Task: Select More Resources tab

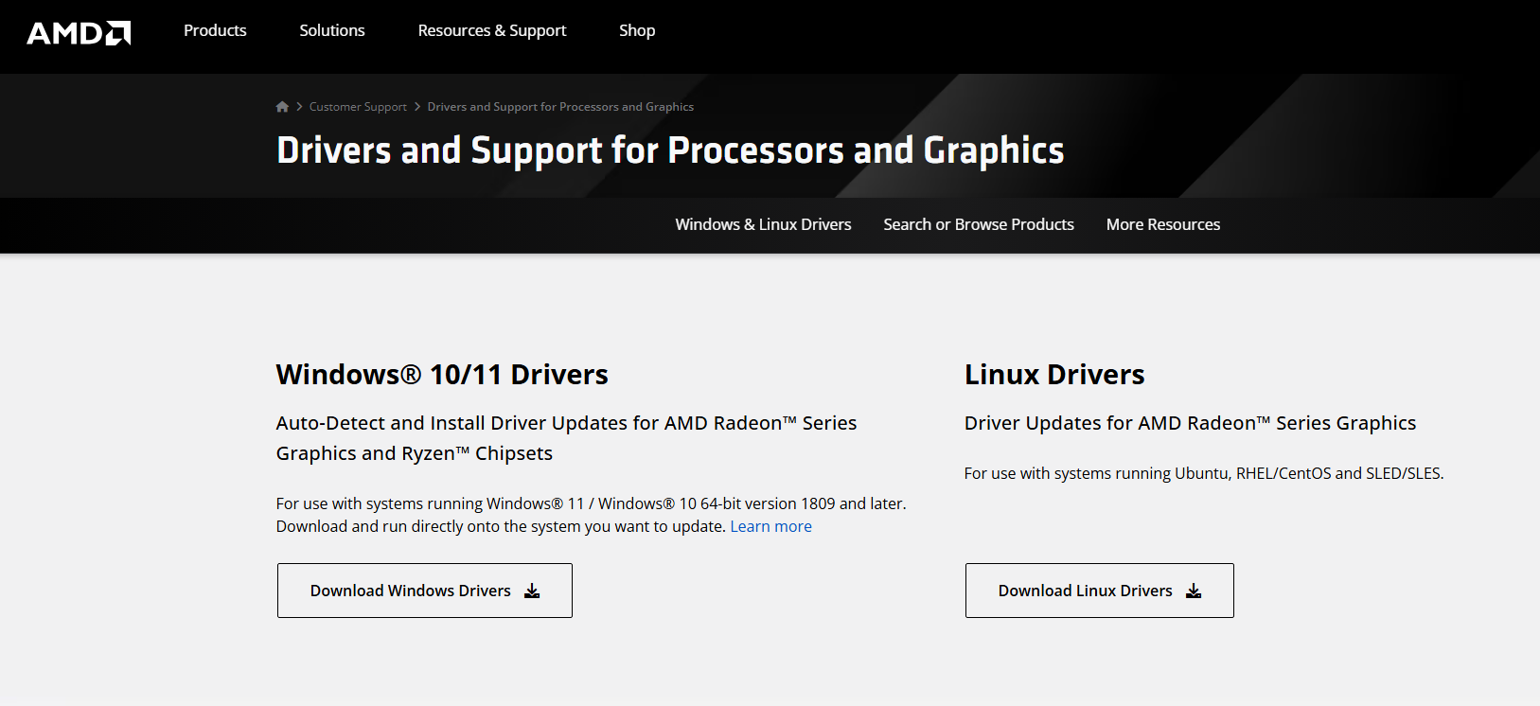Action: point(1163,224)
